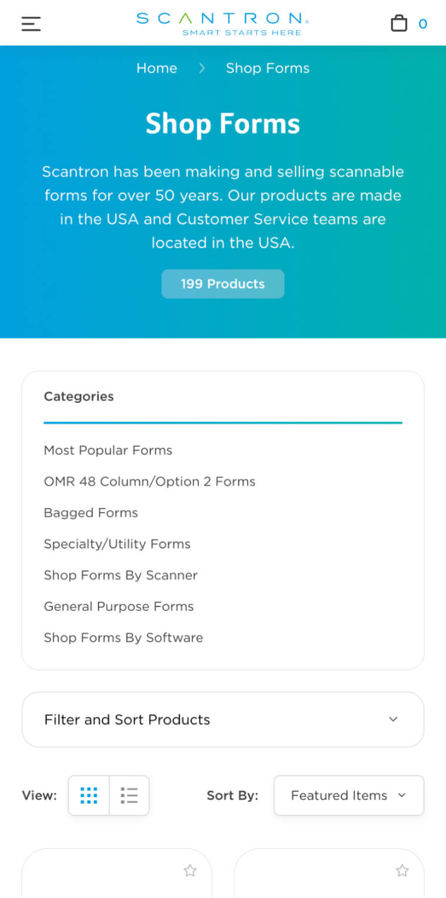Viewport: 446px width, 898px height.
Task: Click the cart item count number
Action: (x=423, y=24)
